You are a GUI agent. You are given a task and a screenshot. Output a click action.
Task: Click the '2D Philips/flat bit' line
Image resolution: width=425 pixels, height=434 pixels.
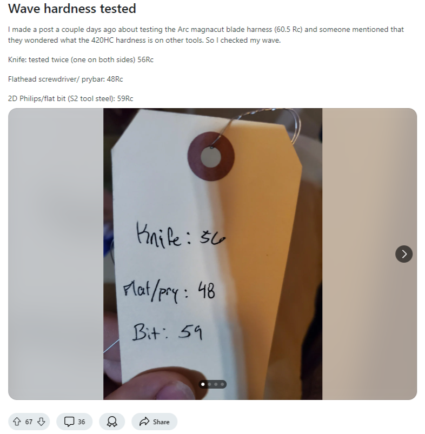70,98
